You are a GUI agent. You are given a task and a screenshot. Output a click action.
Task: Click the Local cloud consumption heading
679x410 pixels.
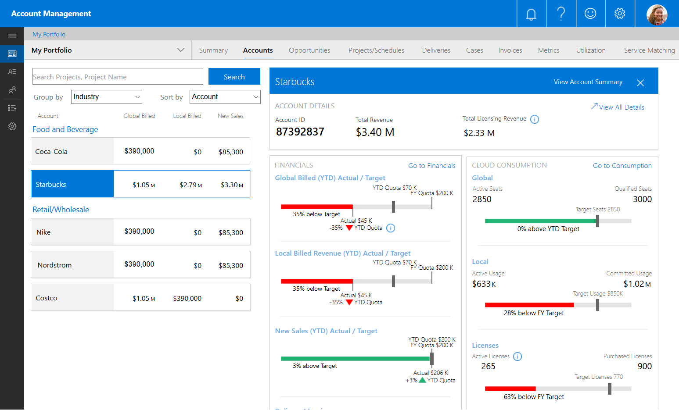tap(480, 262)
